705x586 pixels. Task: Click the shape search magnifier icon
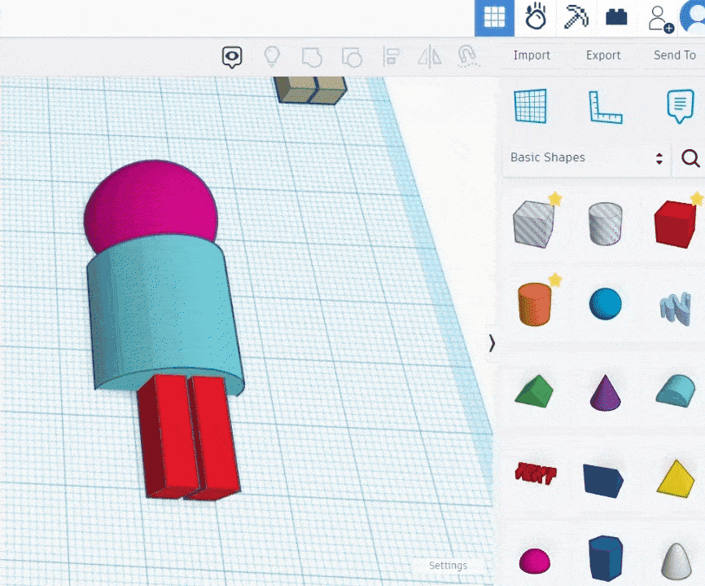tap(690, 158)
